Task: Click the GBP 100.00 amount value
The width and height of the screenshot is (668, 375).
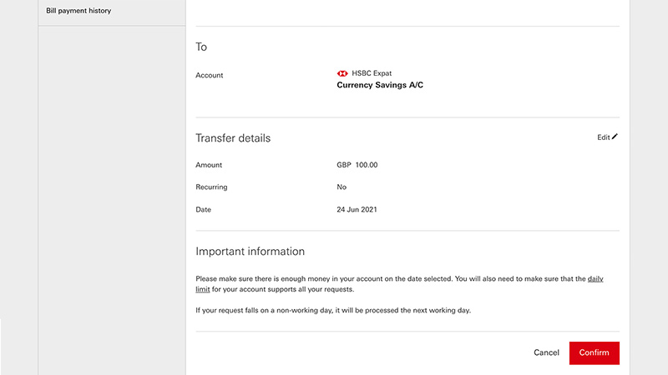Action: coord(357,165)
